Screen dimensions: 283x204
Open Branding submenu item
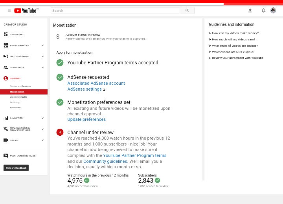(x=15, y=102)
